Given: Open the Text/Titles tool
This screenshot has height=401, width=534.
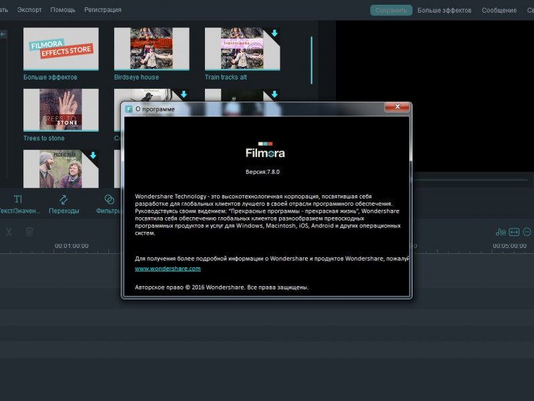Looking at the screenshot, I should tap(18, 204).
